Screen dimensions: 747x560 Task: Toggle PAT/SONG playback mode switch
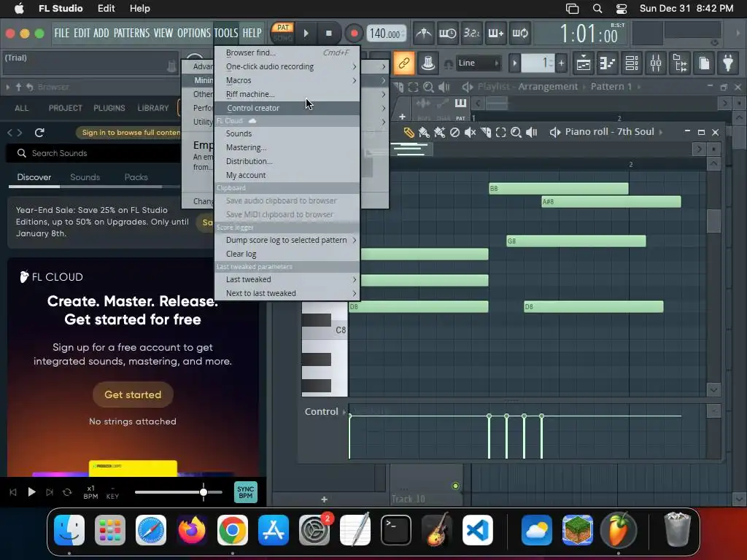point(283,33)
